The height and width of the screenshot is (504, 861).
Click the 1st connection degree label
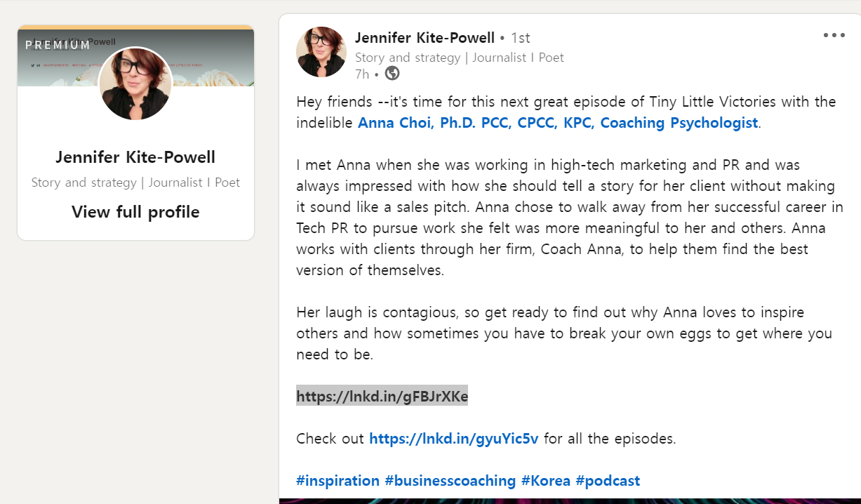click(x=520, y=37)
